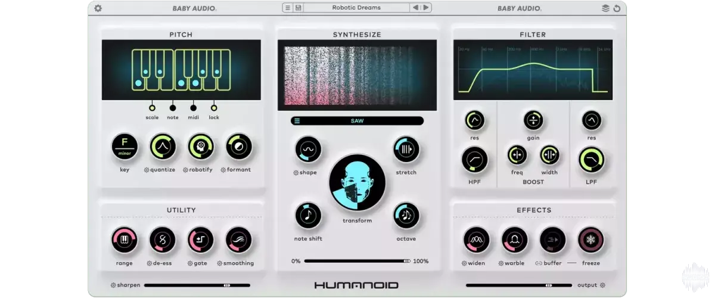The height and width of the screenshot is (298, 715).
Task: Click the boost freq knob
Action: [517, 155]
